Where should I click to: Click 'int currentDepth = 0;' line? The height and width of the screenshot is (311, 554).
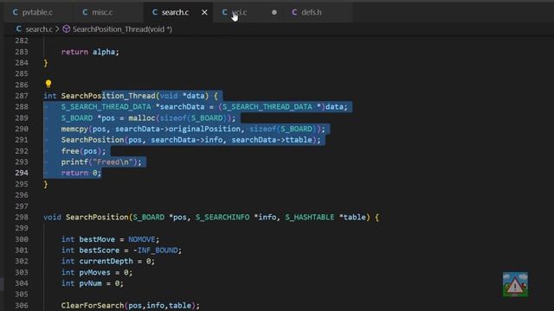(x=108, y=261)
